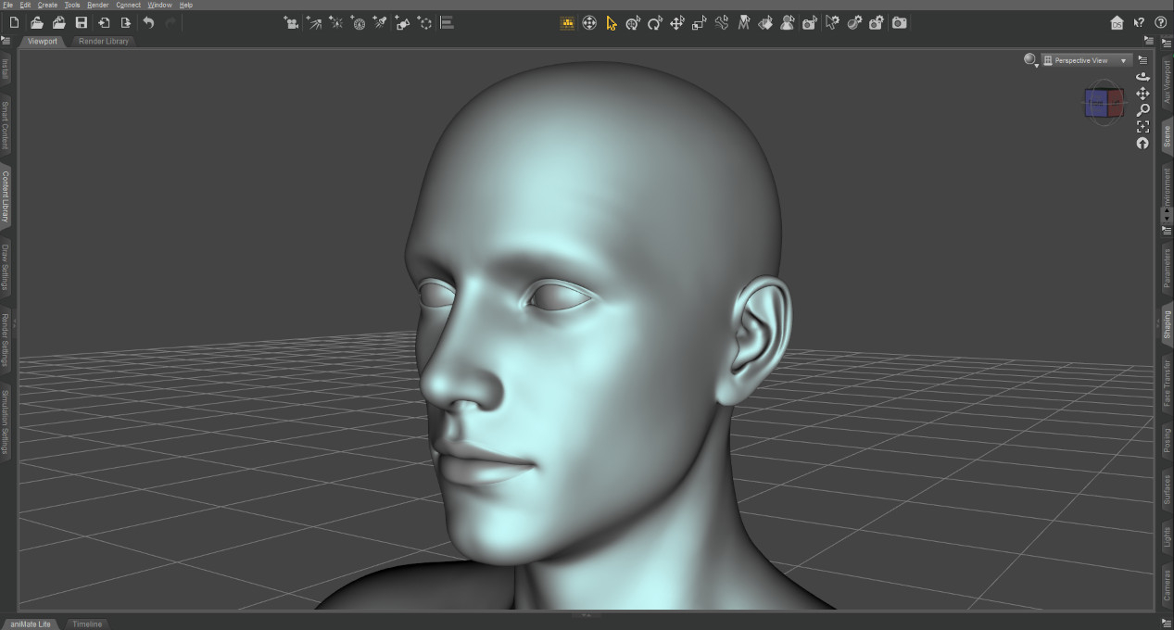Open the Content Library side tab
This screenshot has width=1174, height=630.
pos(5,196)
